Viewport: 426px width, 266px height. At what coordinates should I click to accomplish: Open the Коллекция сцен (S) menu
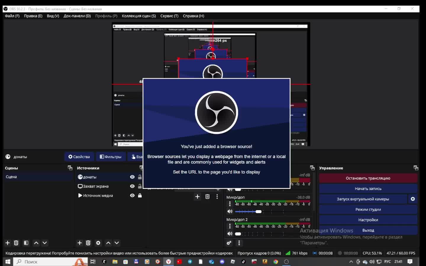(x=139, y=16)
